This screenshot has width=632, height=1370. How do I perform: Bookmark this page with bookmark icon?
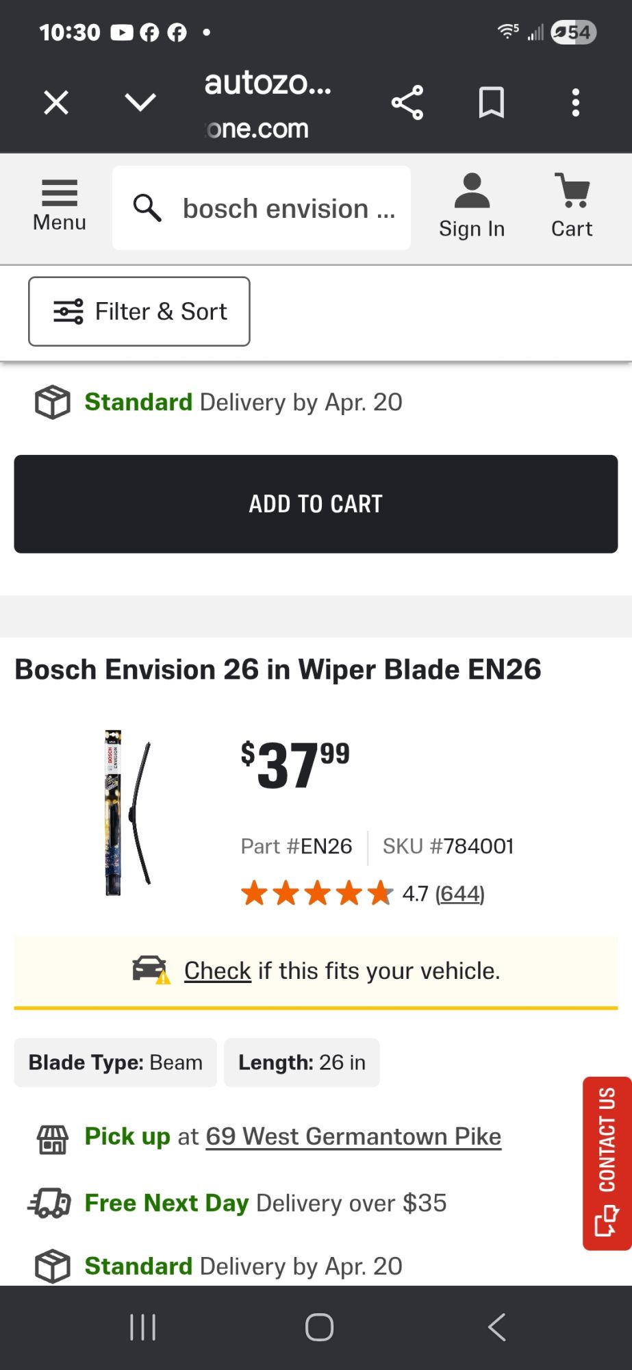click(491, 103)
